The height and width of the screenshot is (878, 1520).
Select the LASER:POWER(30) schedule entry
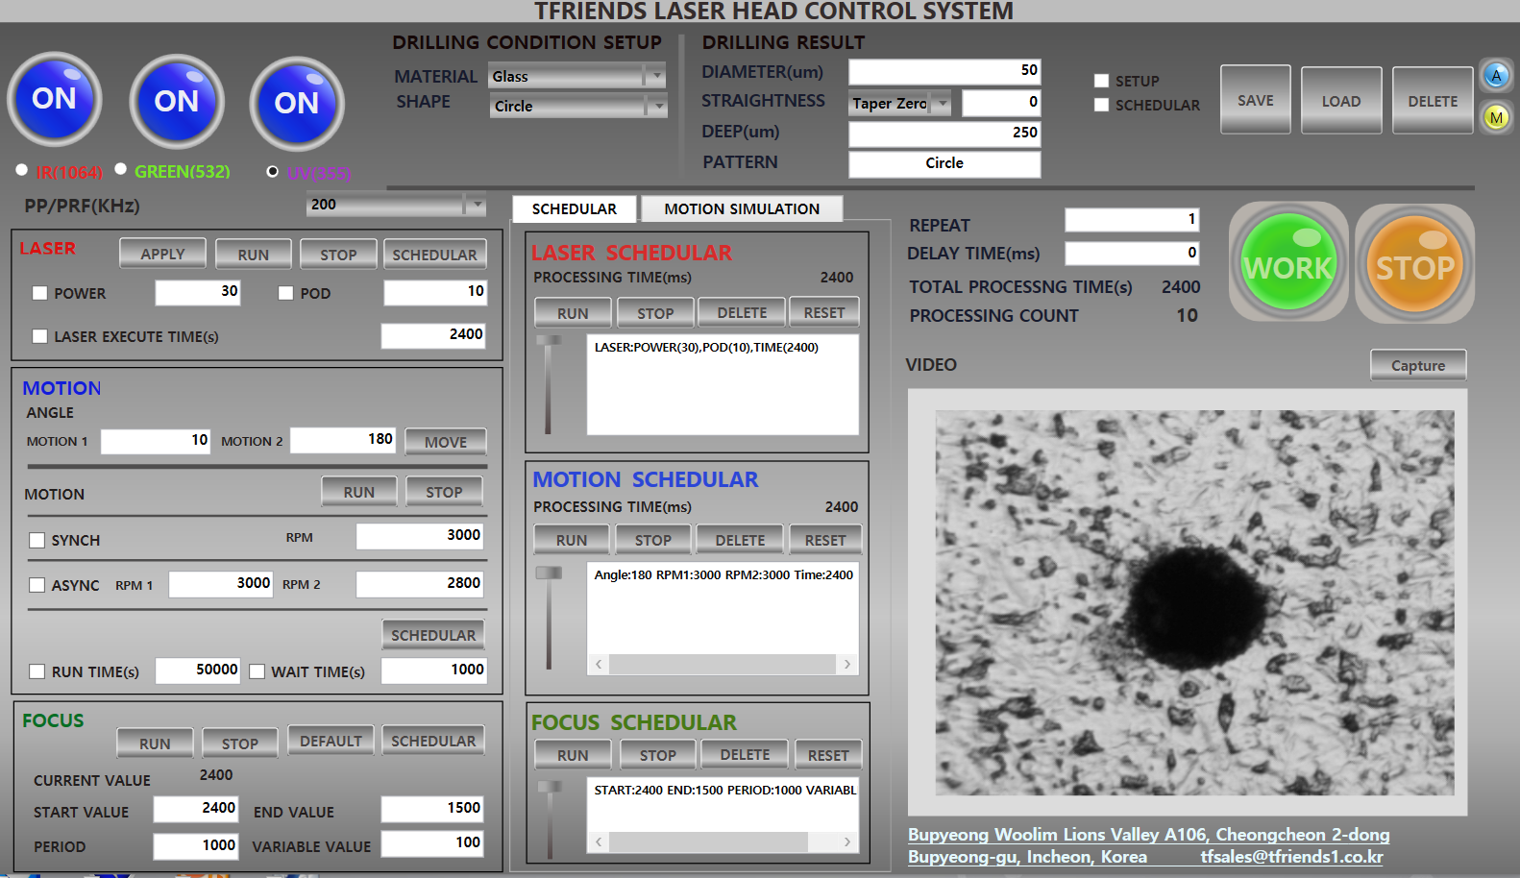coord(706,348)
